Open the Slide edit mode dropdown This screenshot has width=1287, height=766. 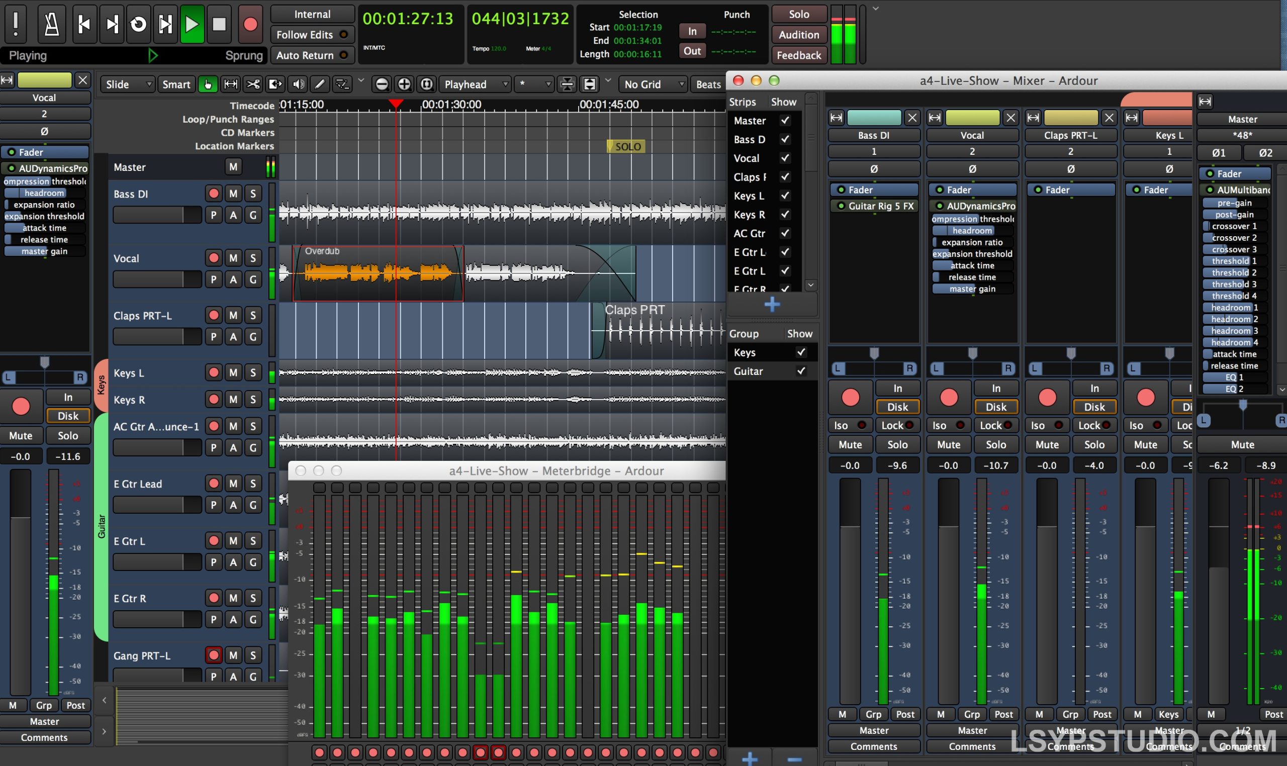[127, 84]
